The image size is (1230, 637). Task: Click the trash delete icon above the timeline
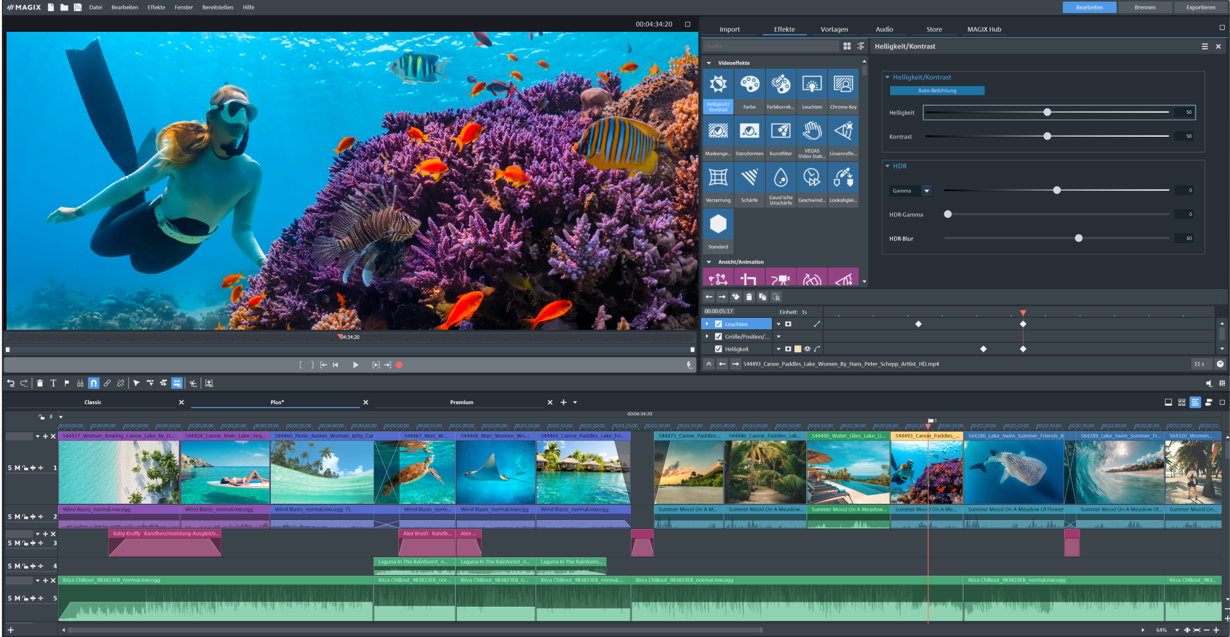(40, 383)
